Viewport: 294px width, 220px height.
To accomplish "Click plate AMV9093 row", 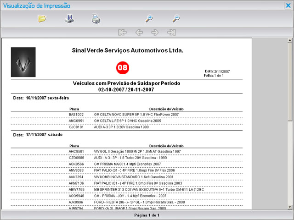I will tap(127, 170).
